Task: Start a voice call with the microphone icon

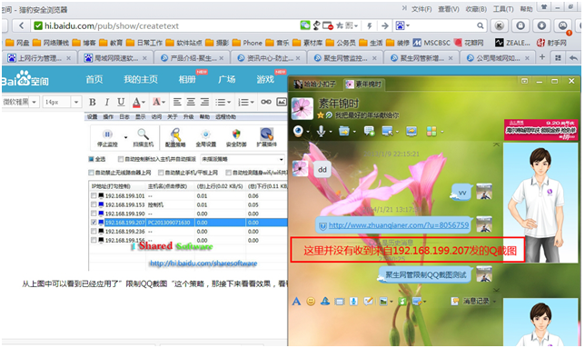Action: pos(321,131)
